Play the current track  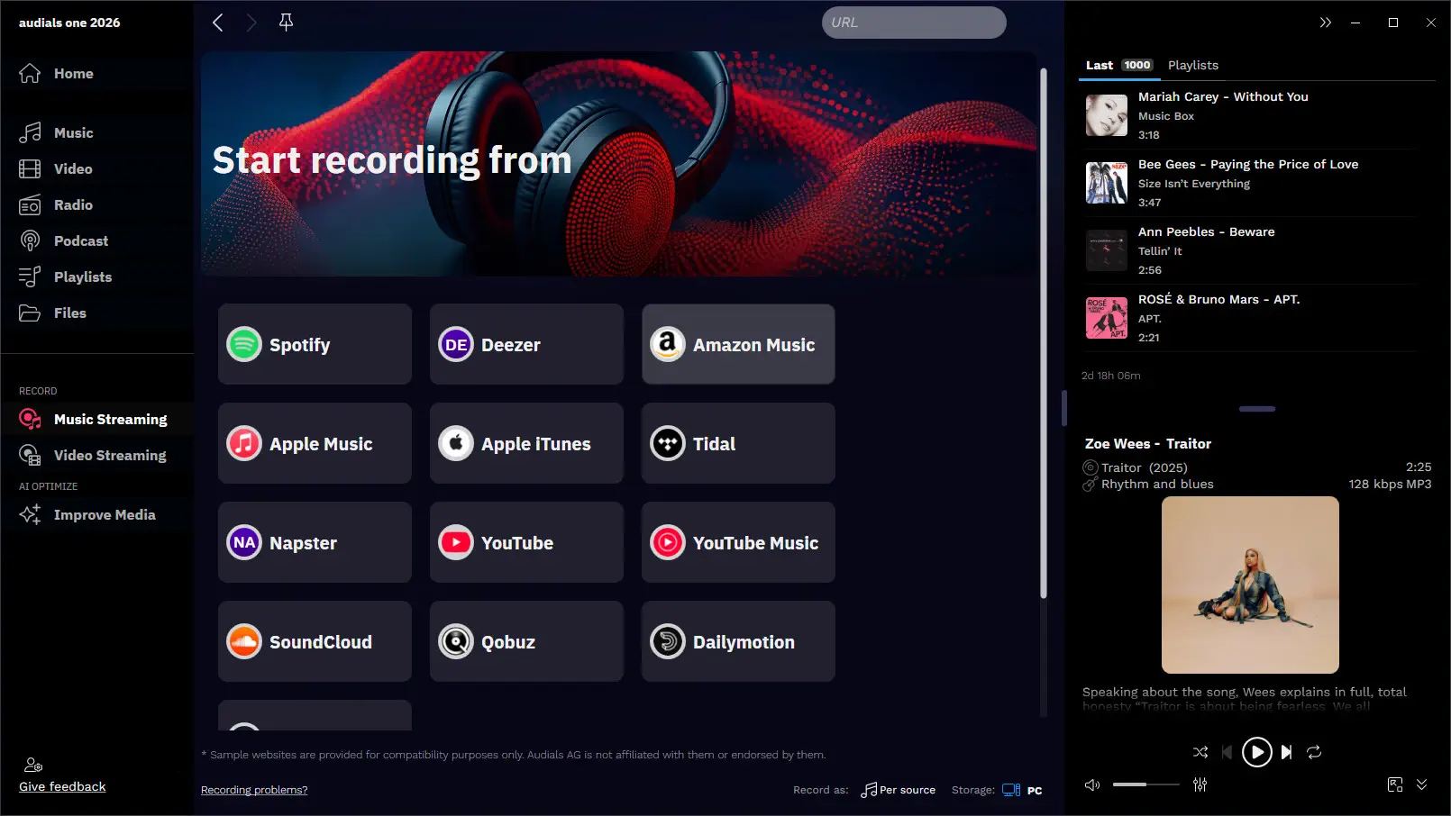1256,752
